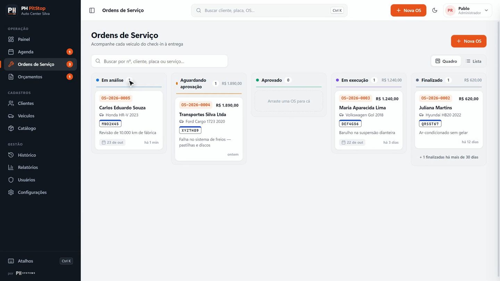Click the Histórico clock icon

(11, 155)
